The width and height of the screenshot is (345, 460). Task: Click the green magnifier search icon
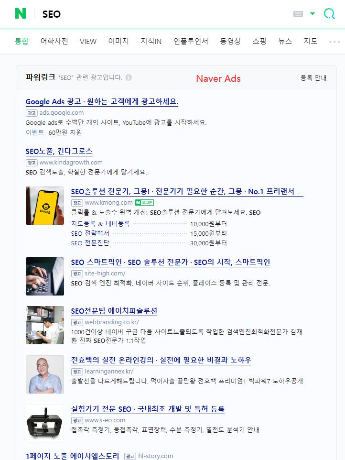coord(329,13)
